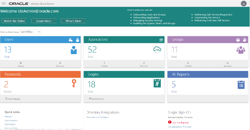The image size is (250, 130).
Task: Click the Learn More button
Action: point(44,21)
